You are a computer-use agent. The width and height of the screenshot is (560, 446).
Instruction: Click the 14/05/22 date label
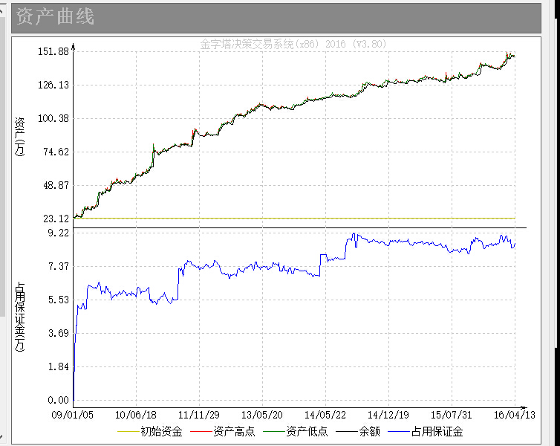[x=325, y=415]
